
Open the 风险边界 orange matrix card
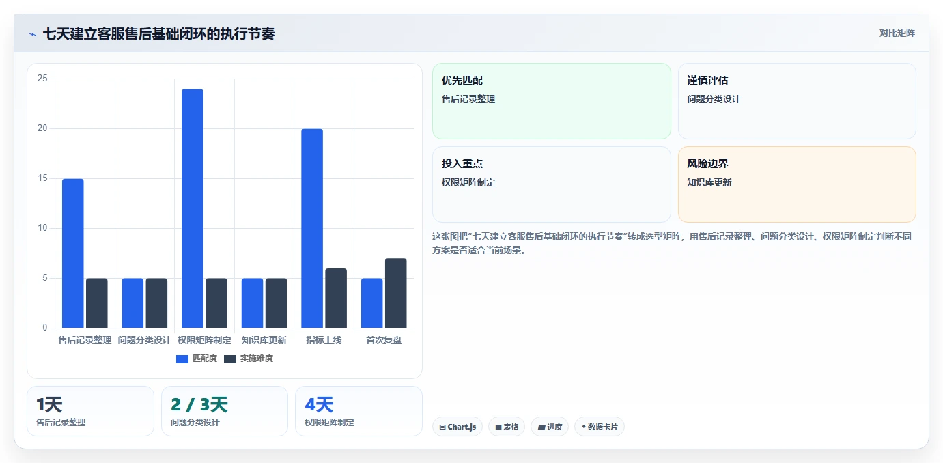[x=797, y=184]
